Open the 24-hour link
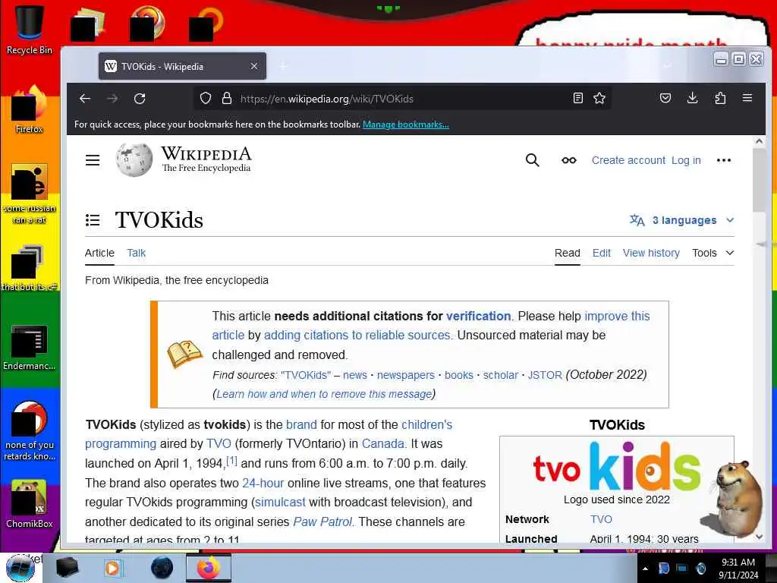The image size is (777, 583). 263,483
